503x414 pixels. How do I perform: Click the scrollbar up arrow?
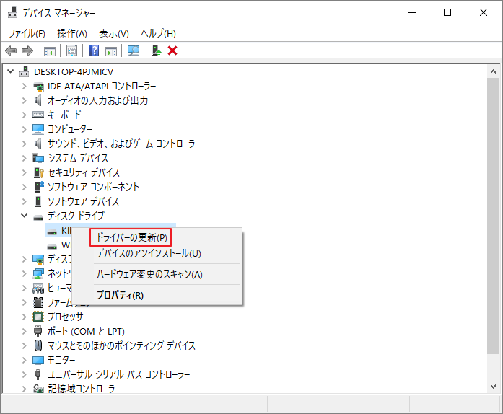[494, 71]
